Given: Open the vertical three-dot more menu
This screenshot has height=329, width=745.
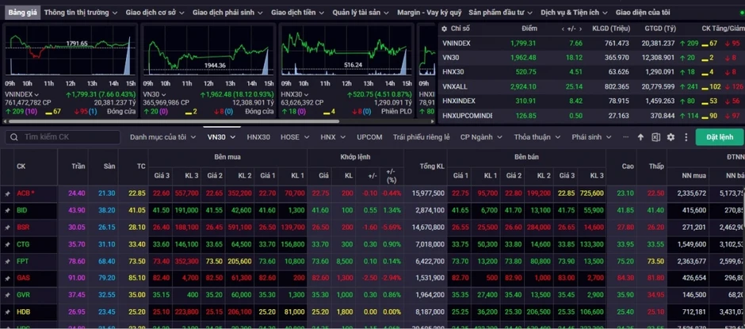Looking at the screenshot, I should [686, 137].
